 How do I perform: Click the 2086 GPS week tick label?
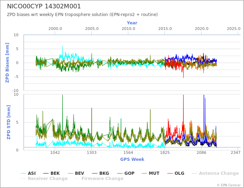(201, 152)
